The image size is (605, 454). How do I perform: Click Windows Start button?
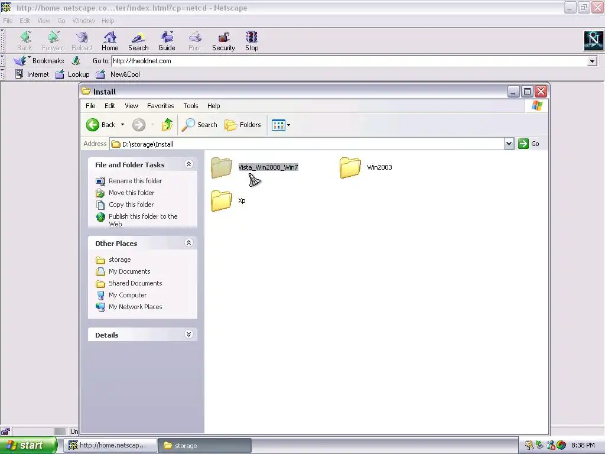(x=28, y=446)
